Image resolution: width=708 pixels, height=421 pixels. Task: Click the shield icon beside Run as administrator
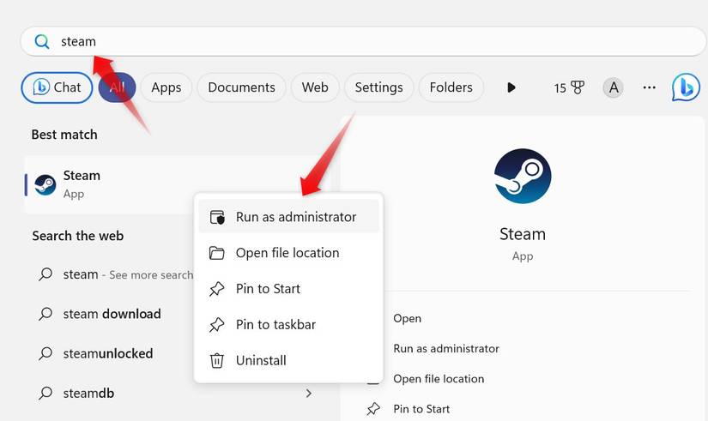click(217, 217)
